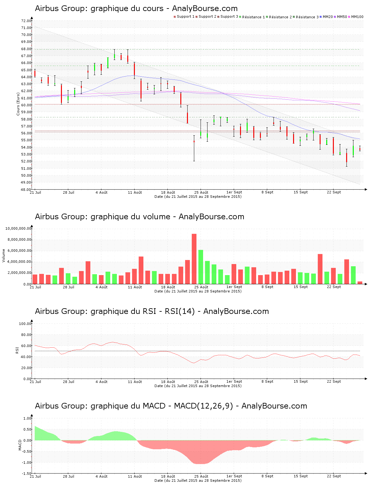This screenshot has height=489, width=379.
Task: Click the date range caption under RSI chart
Action: 198,386
